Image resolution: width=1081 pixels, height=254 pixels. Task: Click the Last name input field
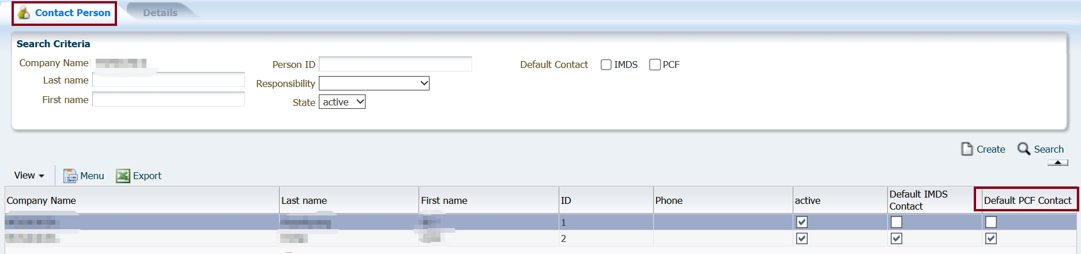169,79
